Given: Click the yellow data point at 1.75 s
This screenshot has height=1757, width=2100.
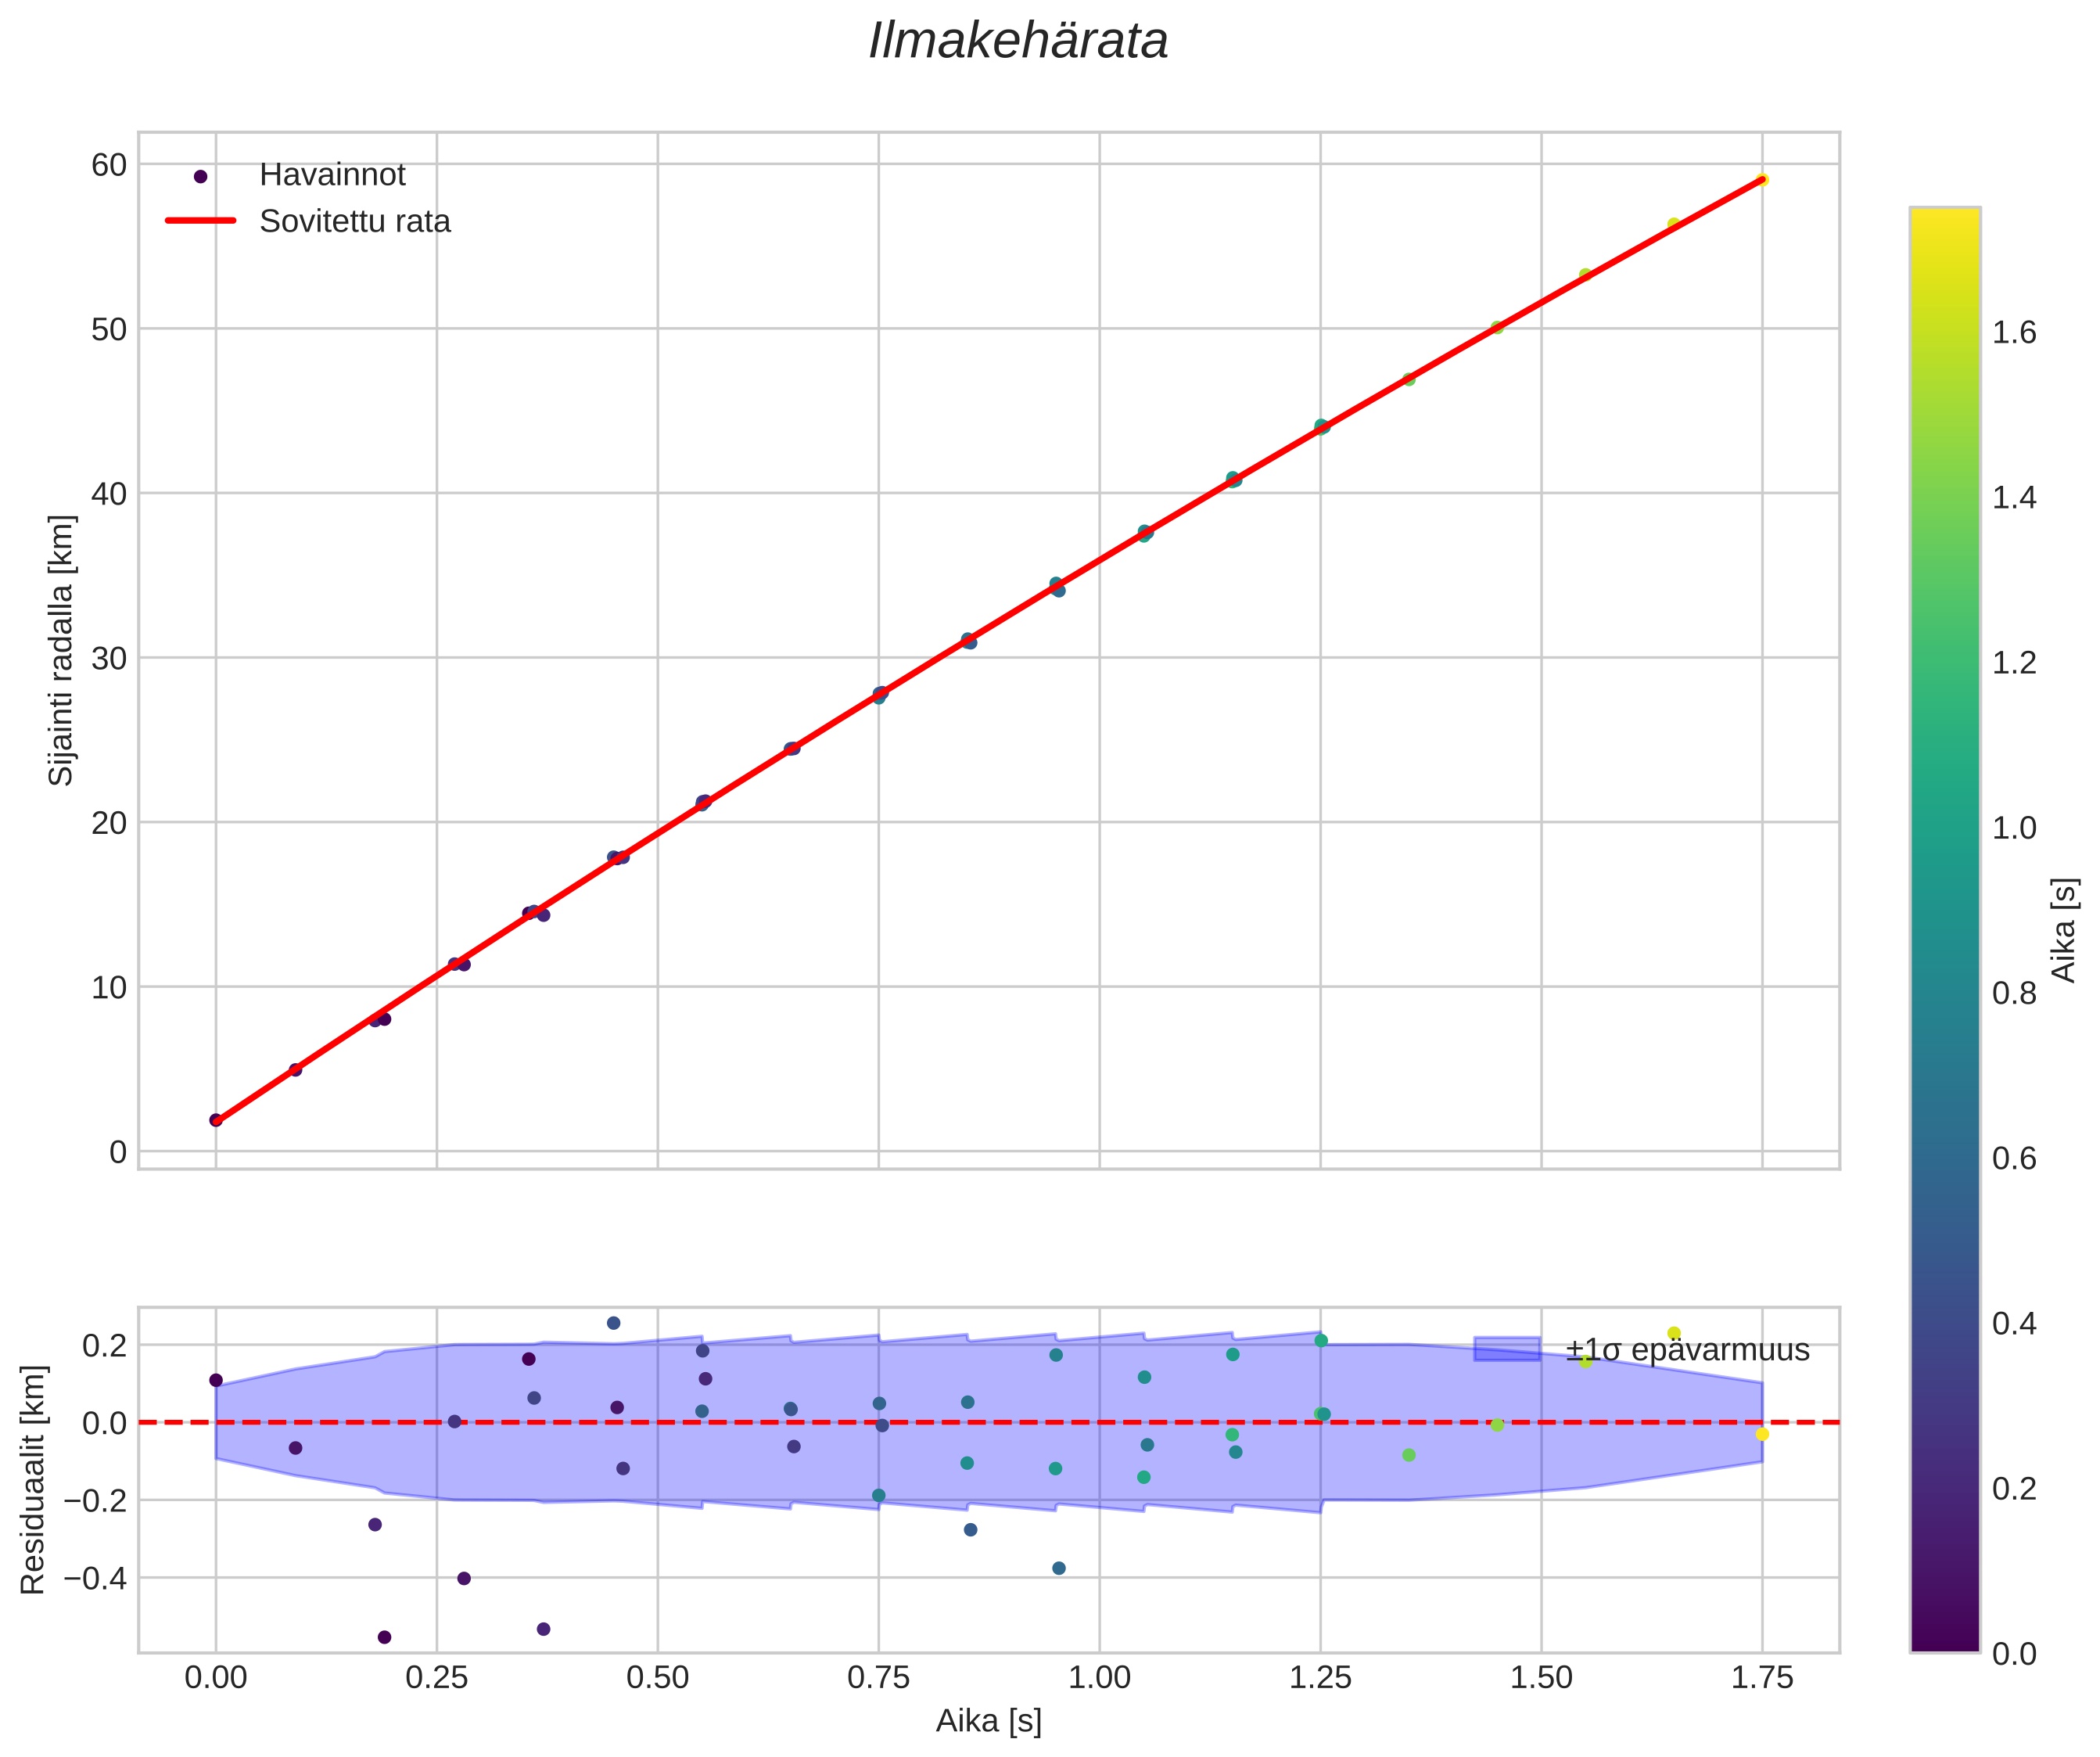Looking at the screenshot, I should [x=1762, y=180].
